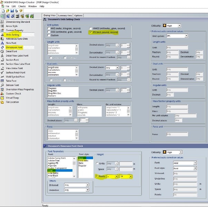The image size is (208, 207).
Task: Check the CGS (centimeter, gram, second) box
Action: click(x=49, y=32)
